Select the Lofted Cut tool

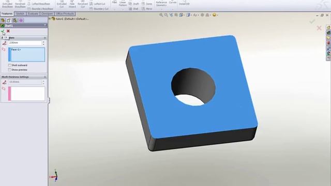click(x=97, y=4)
